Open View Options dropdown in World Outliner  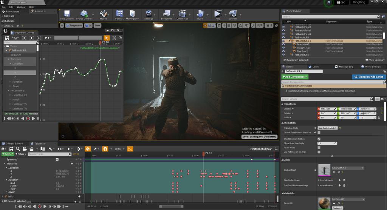[375, 60]
